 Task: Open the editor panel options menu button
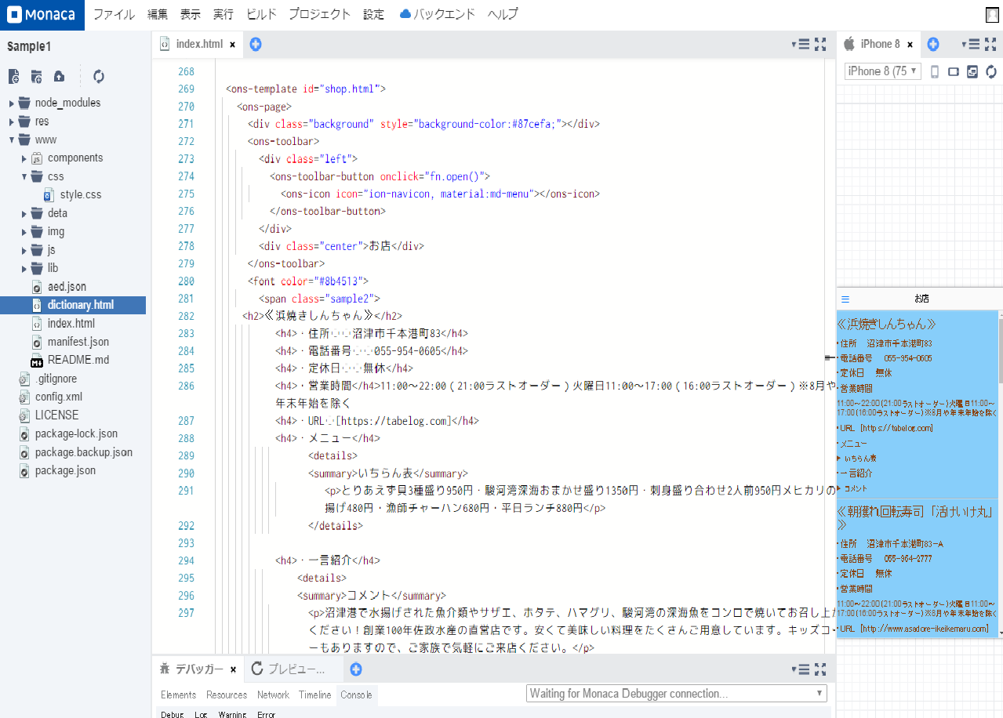(x=802, y=45)
